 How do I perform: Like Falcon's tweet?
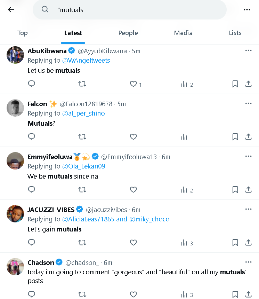coord(133,137)
